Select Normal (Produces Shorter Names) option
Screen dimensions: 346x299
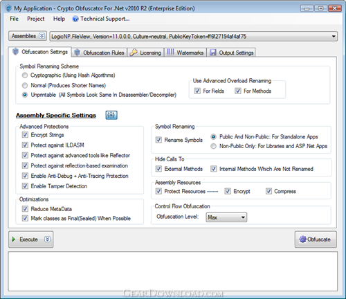(25, 85)
